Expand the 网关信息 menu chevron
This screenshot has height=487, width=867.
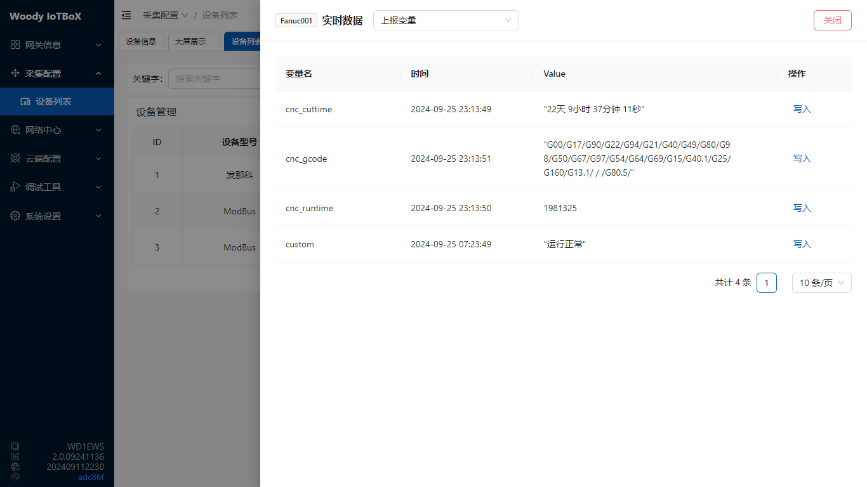(98, 45)
